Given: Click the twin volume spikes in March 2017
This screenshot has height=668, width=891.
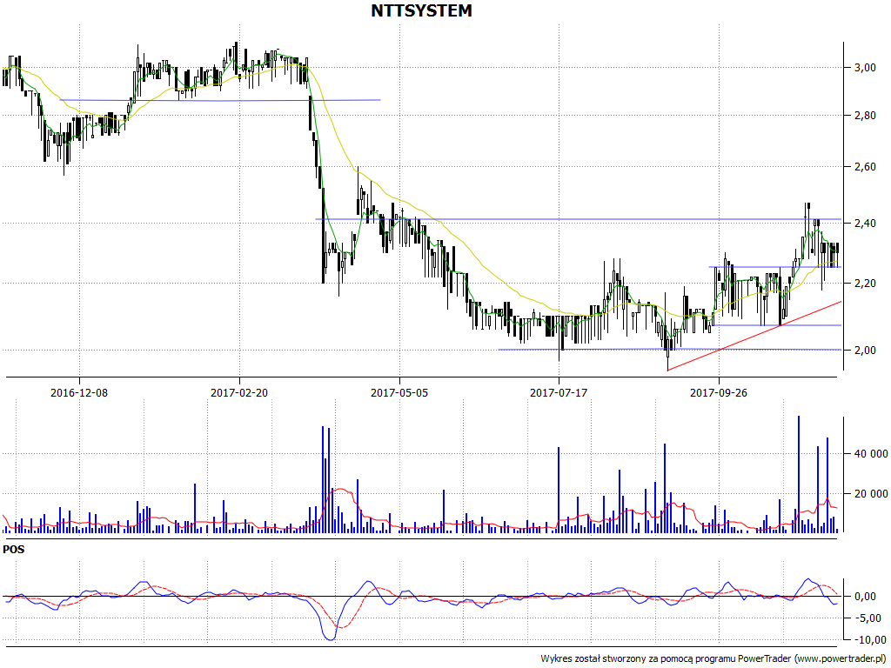Looking at the screenshot, I should tap(325, 480).
